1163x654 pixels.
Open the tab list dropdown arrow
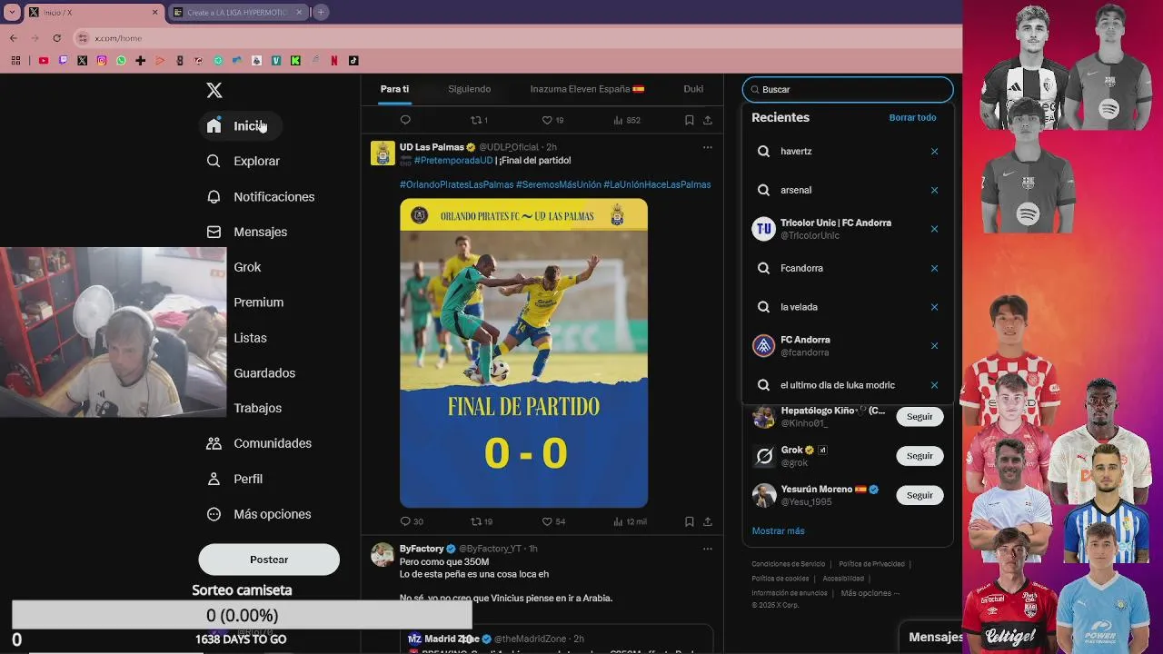click(x=12, y=13)
